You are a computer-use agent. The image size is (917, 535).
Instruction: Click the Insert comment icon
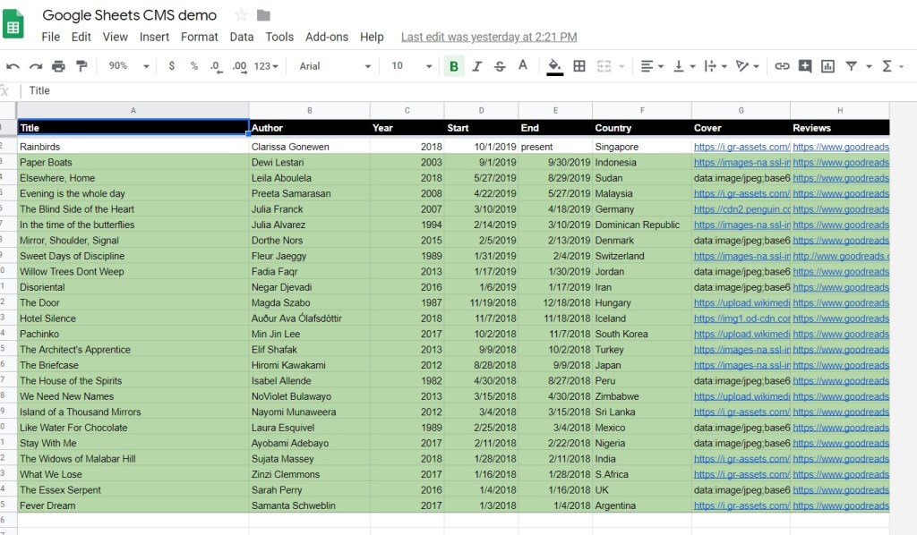pyautogui.click(x=805, y=66)
